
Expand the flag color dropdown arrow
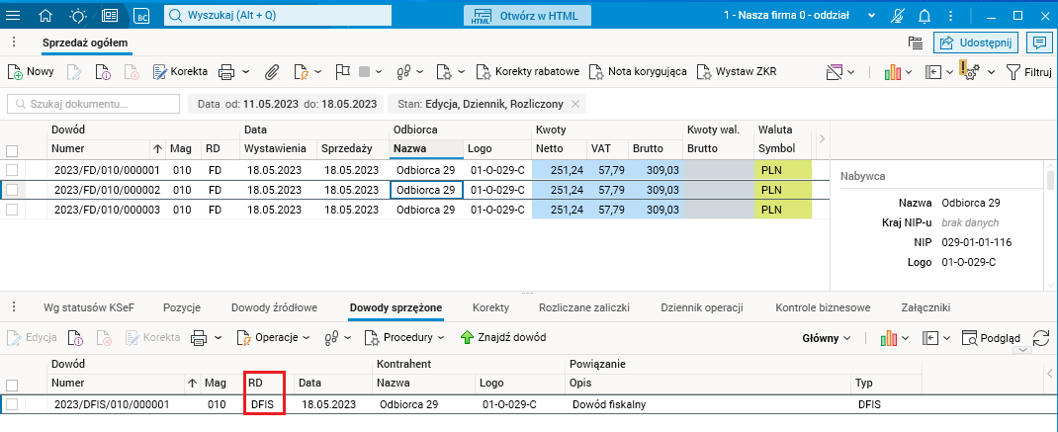pyautogui.click(x=380, y=71)
